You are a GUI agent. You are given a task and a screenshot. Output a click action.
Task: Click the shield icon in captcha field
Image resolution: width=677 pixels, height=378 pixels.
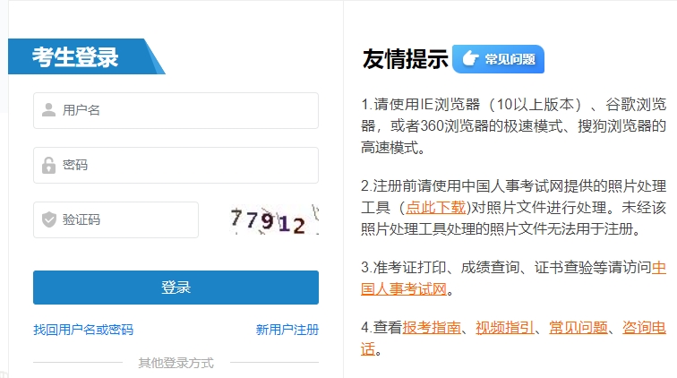[48, 219]
